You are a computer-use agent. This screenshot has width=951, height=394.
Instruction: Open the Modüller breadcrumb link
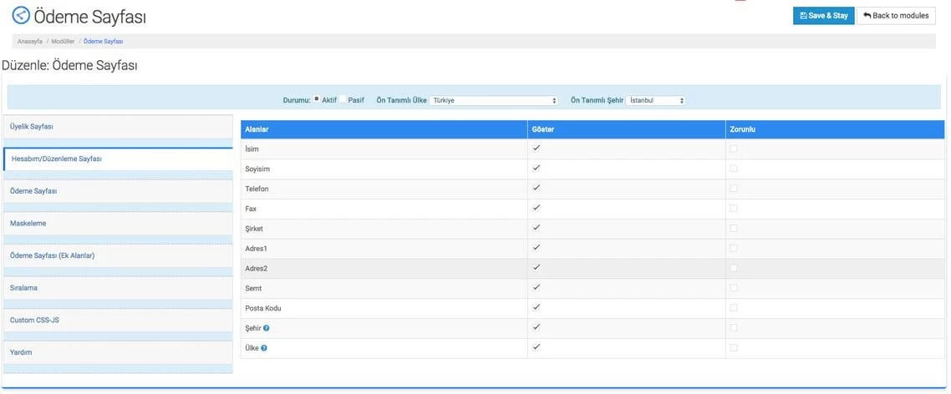[x=63, y=41]
